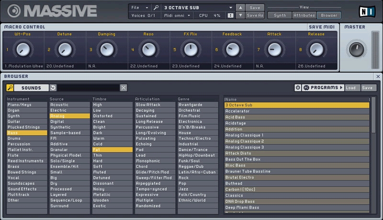
Task: Click the Save As button
Action: 255,15
